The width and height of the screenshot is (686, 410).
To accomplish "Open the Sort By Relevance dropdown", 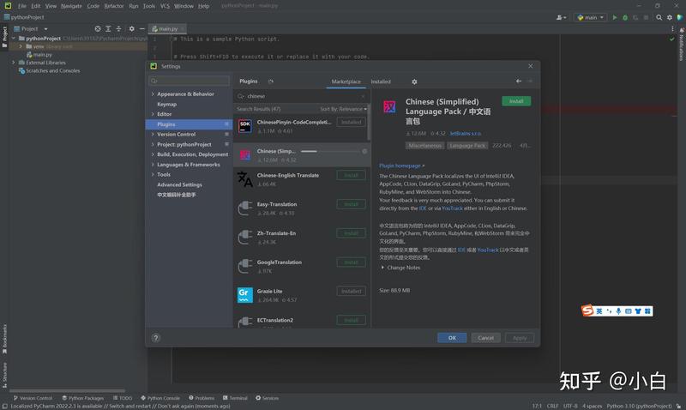I will pos(344,109).
